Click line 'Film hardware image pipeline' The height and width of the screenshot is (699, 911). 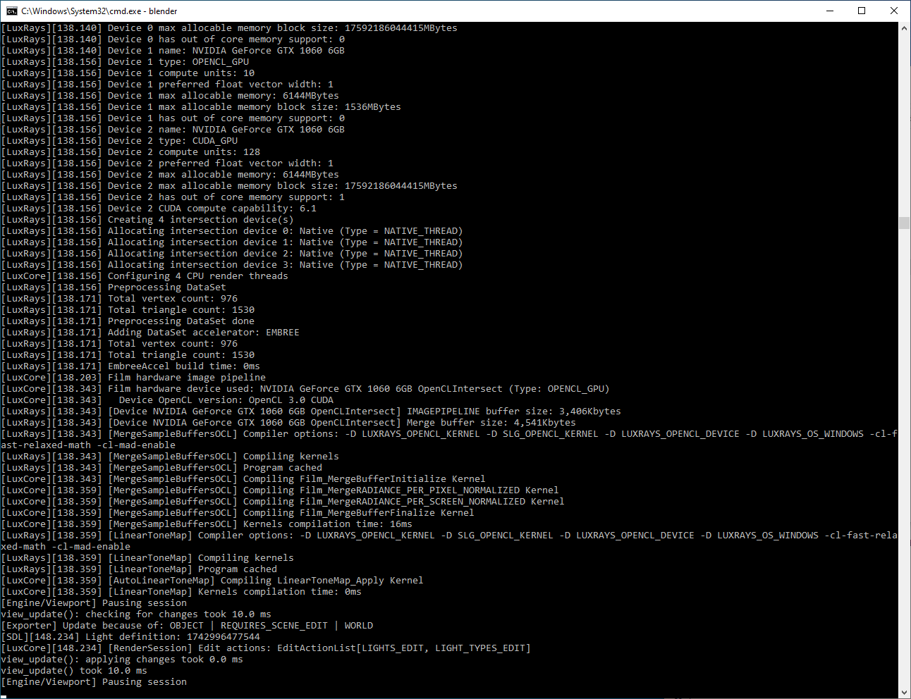[133, 378]
